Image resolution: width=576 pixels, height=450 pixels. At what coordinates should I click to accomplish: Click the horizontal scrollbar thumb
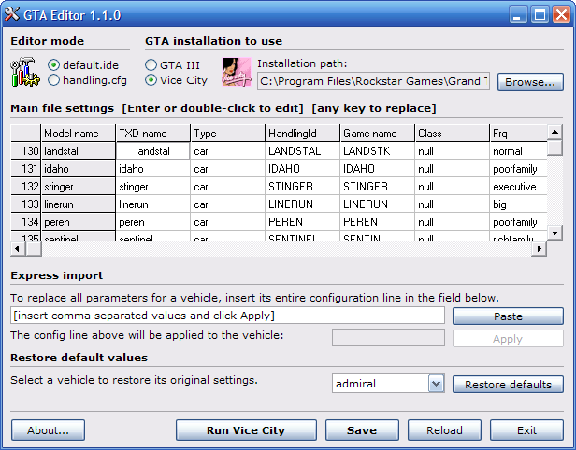(34, 248)
